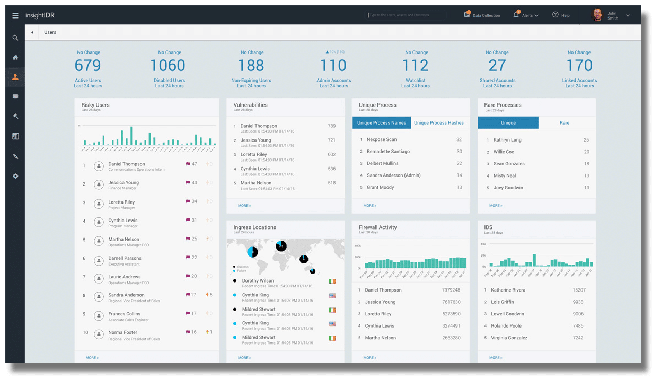Screen dimensions: 652x379
Task: Open the Assets monitor icon in sidebar
Action: point(15,96)
